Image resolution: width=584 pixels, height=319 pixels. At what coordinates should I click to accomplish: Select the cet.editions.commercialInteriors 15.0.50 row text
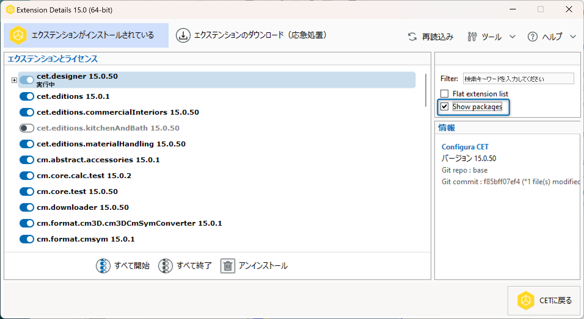point(118,112)
